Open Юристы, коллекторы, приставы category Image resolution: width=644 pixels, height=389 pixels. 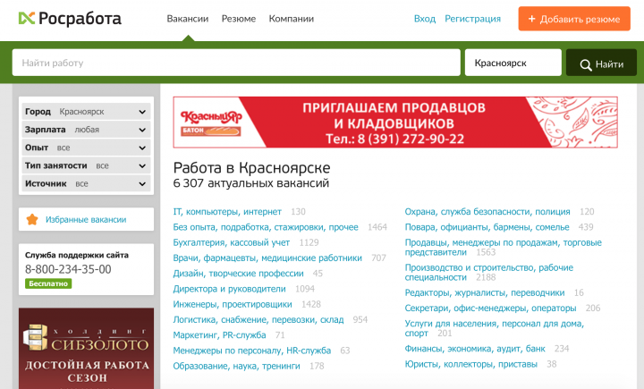[471, 364]
